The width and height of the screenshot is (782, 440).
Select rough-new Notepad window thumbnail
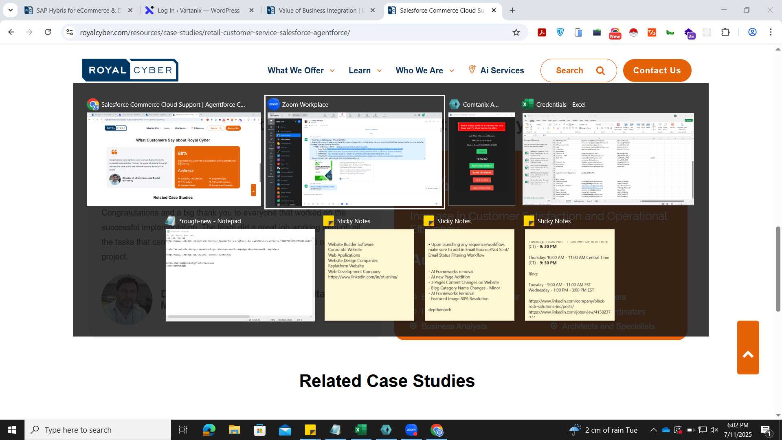tap(240, 269)
